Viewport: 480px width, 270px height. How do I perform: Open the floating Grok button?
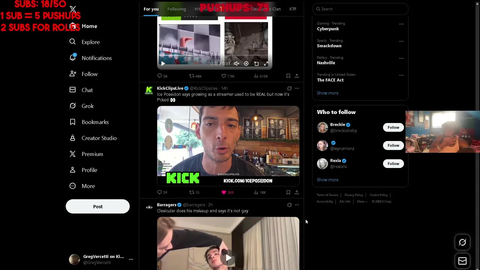462,243
